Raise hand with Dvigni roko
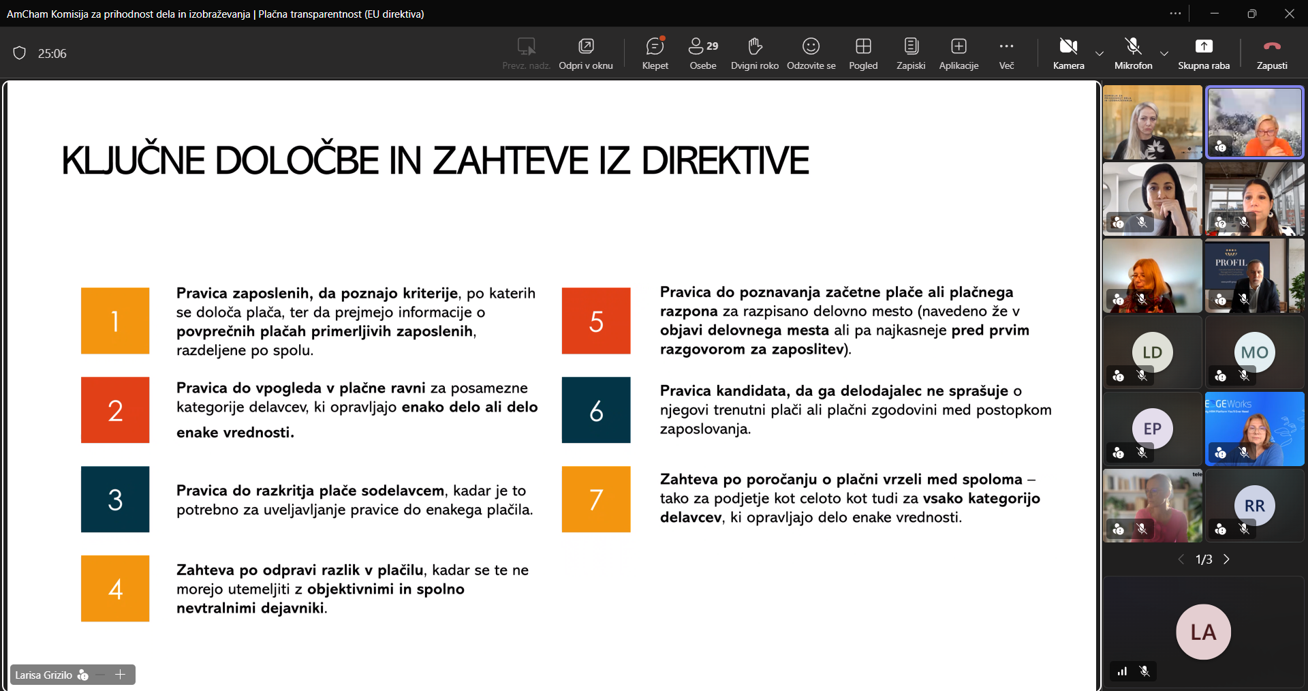Screen dimensions: 1308x691 754,53
